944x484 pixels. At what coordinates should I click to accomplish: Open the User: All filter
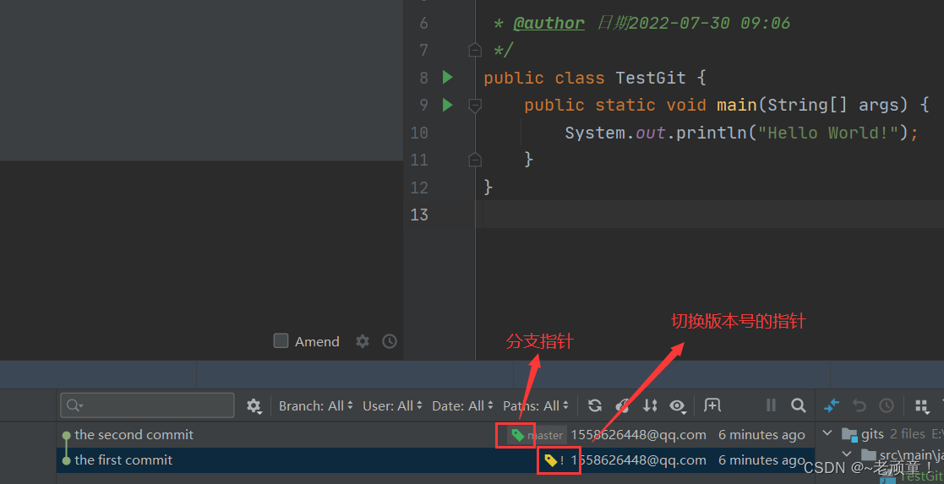(x=392, y=405)
